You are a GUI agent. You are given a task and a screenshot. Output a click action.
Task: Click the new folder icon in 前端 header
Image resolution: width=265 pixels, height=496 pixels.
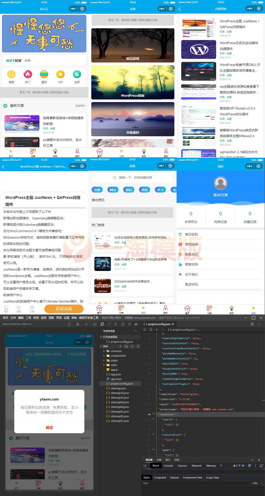(126, 346)
